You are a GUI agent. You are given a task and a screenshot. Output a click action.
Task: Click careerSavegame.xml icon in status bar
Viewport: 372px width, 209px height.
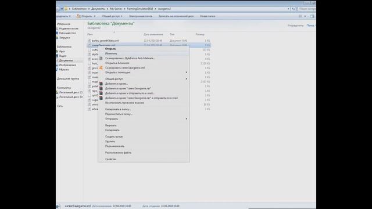(58, 206)
